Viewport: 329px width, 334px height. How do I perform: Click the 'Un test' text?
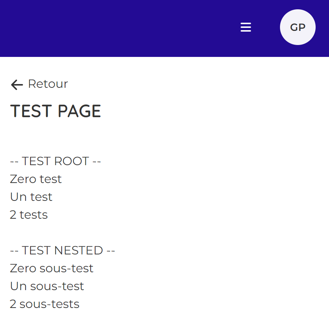(31, 197)
